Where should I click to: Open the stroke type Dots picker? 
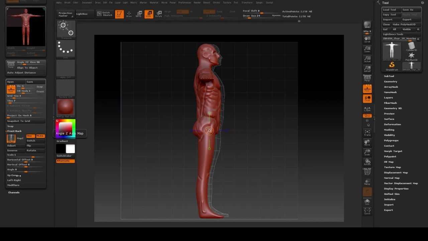[66, 49]
